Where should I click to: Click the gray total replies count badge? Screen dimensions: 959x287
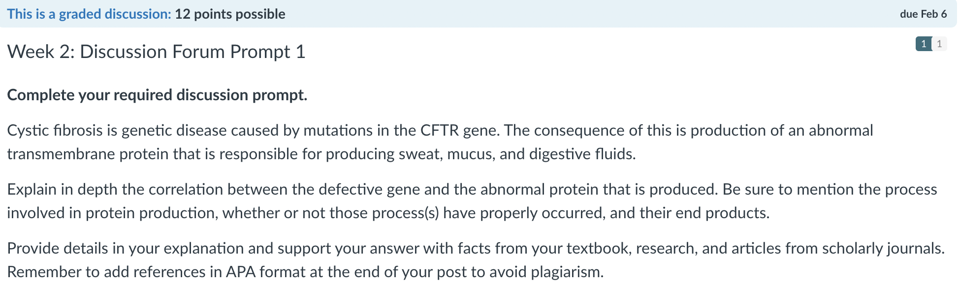939,44
